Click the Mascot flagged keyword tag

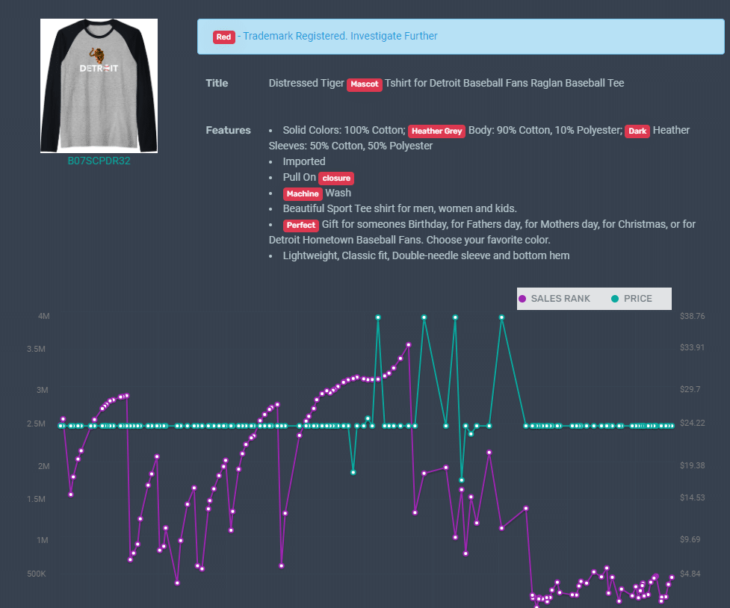364,84
